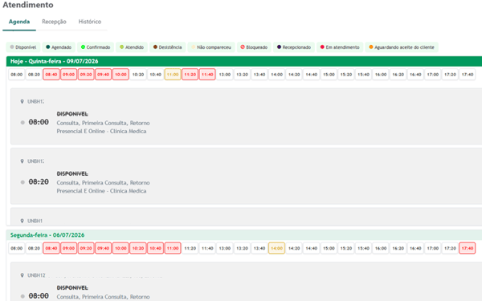This screenshot has height=301, width=482.
Task: Select the blocked 08:40 slot on Thursday
Action: click(x=51, y=75)
